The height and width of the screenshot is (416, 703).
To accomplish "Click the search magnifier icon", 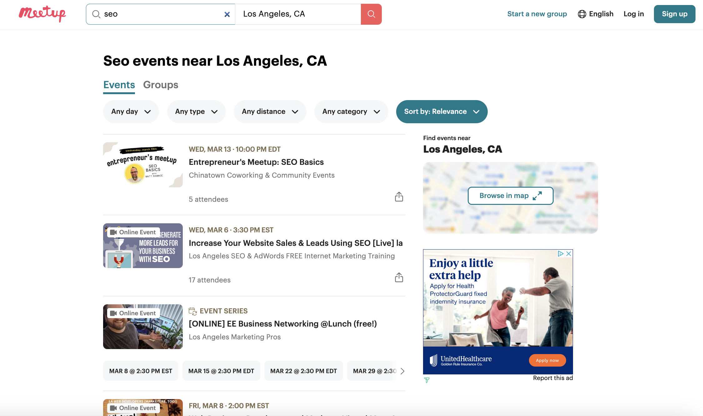I will (371, 14).
